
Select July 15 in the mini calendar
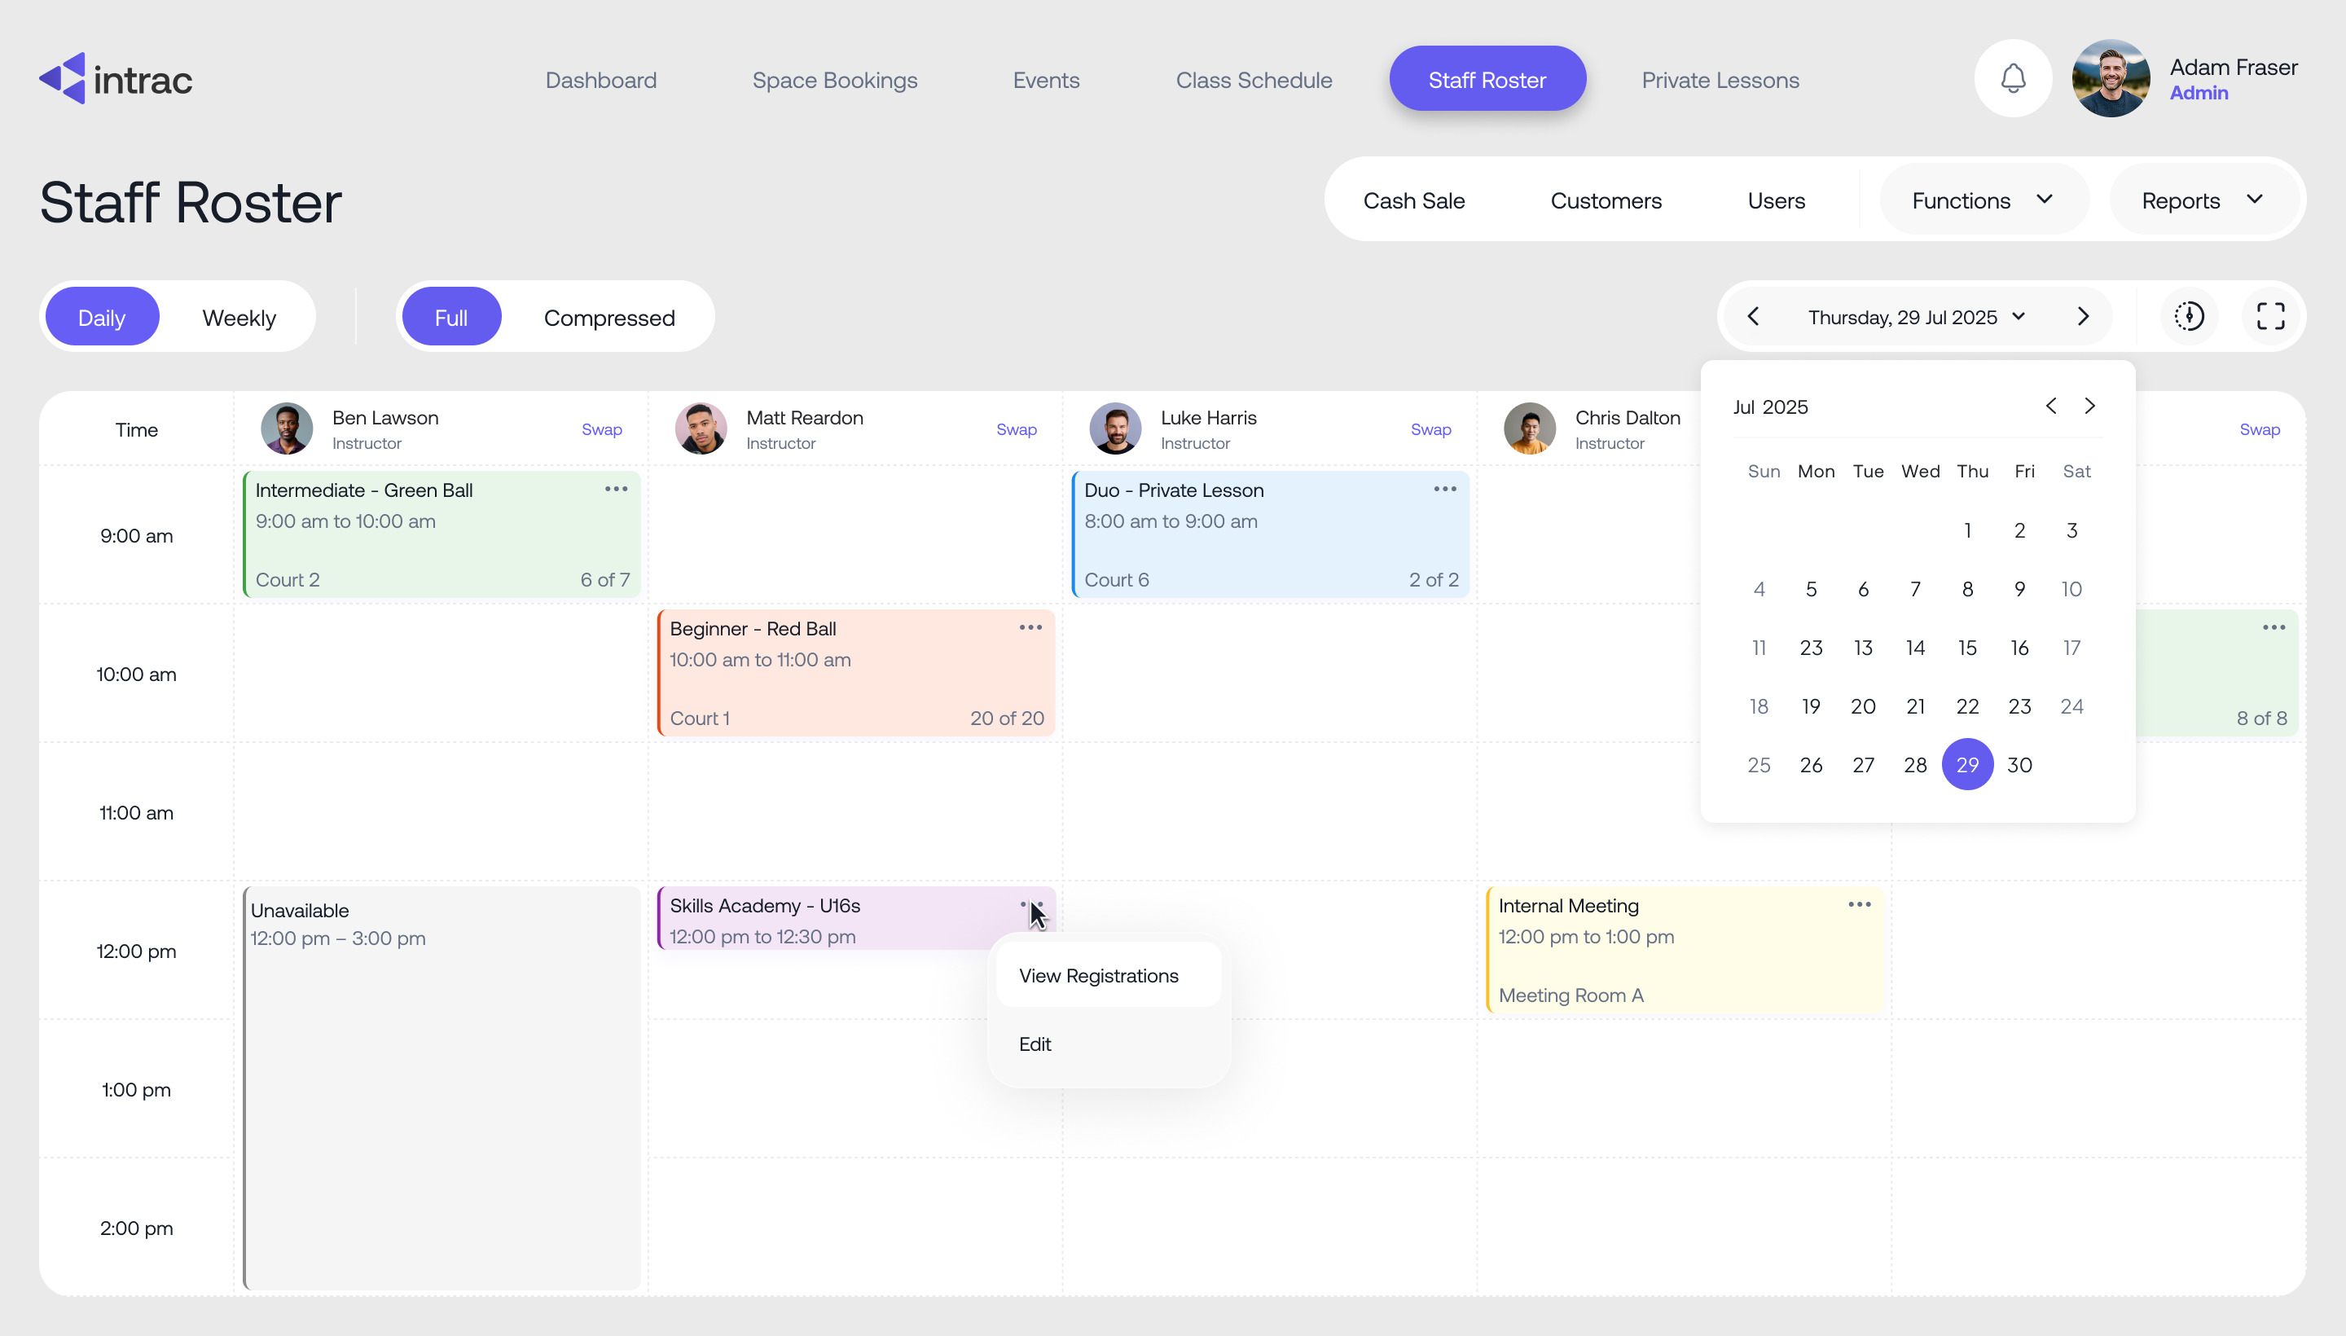coord(1967,647)
